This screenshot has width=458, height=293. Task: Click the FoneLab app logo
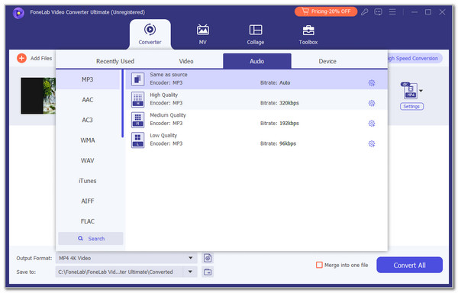[18, 12]
